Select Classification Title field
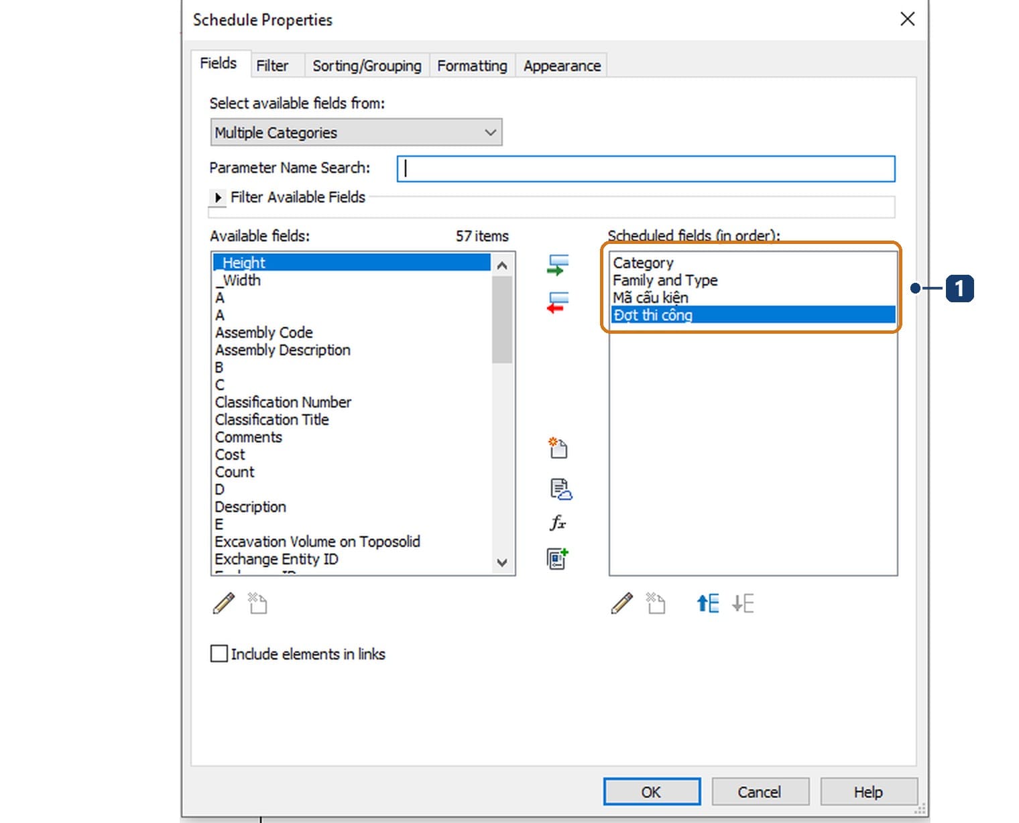The width and height of the screenshot is (1019, 823). pyautogui.click(x=352, y=420)
